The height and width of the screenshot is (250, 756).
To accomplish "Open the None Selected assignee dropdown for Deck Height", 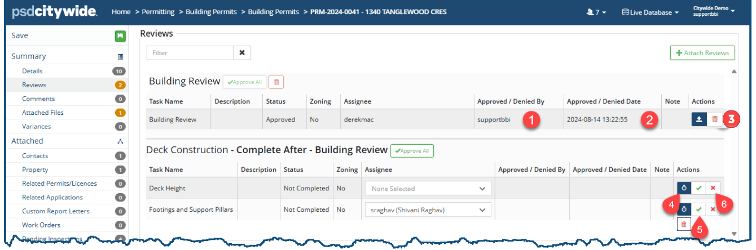I will pos(428,189).
